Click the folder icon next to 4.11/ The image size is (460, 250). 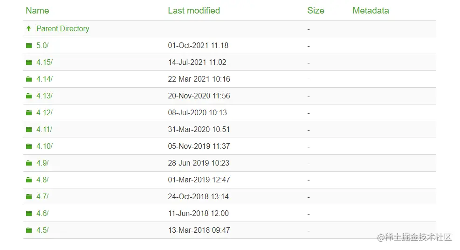tap(29, 129)
